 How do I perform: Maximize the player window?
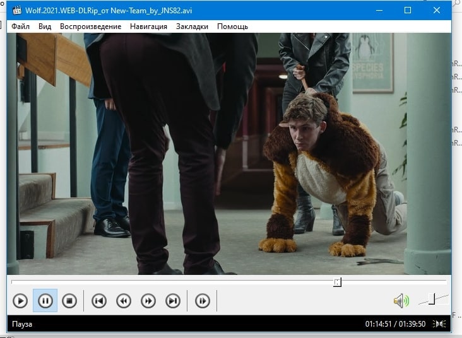pyautogui.click(x=408, y=10)
